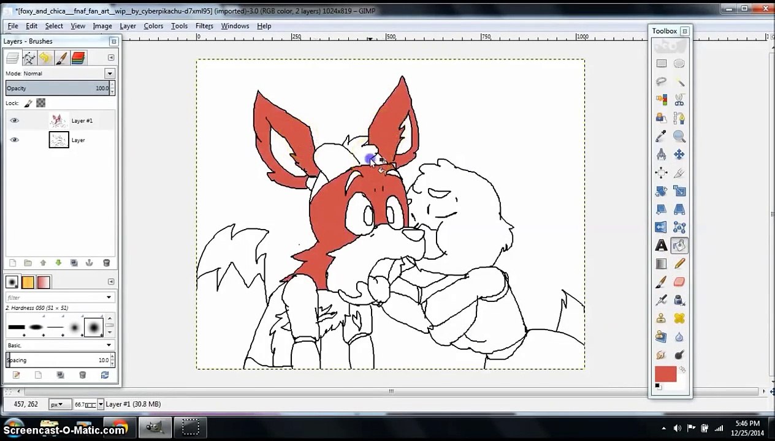The height and width of the screenshot is (441, 775).
Task: Select the Eraser tool
Action: [679, 282]
